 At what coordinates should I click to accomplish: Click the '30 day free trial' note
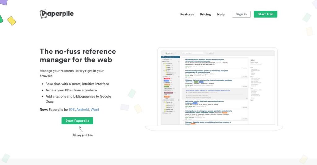point(83,135)
